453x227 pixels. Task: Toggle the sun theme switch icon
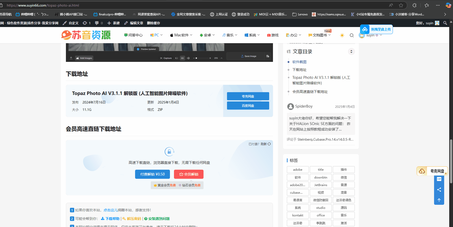[x=342, y=35]
